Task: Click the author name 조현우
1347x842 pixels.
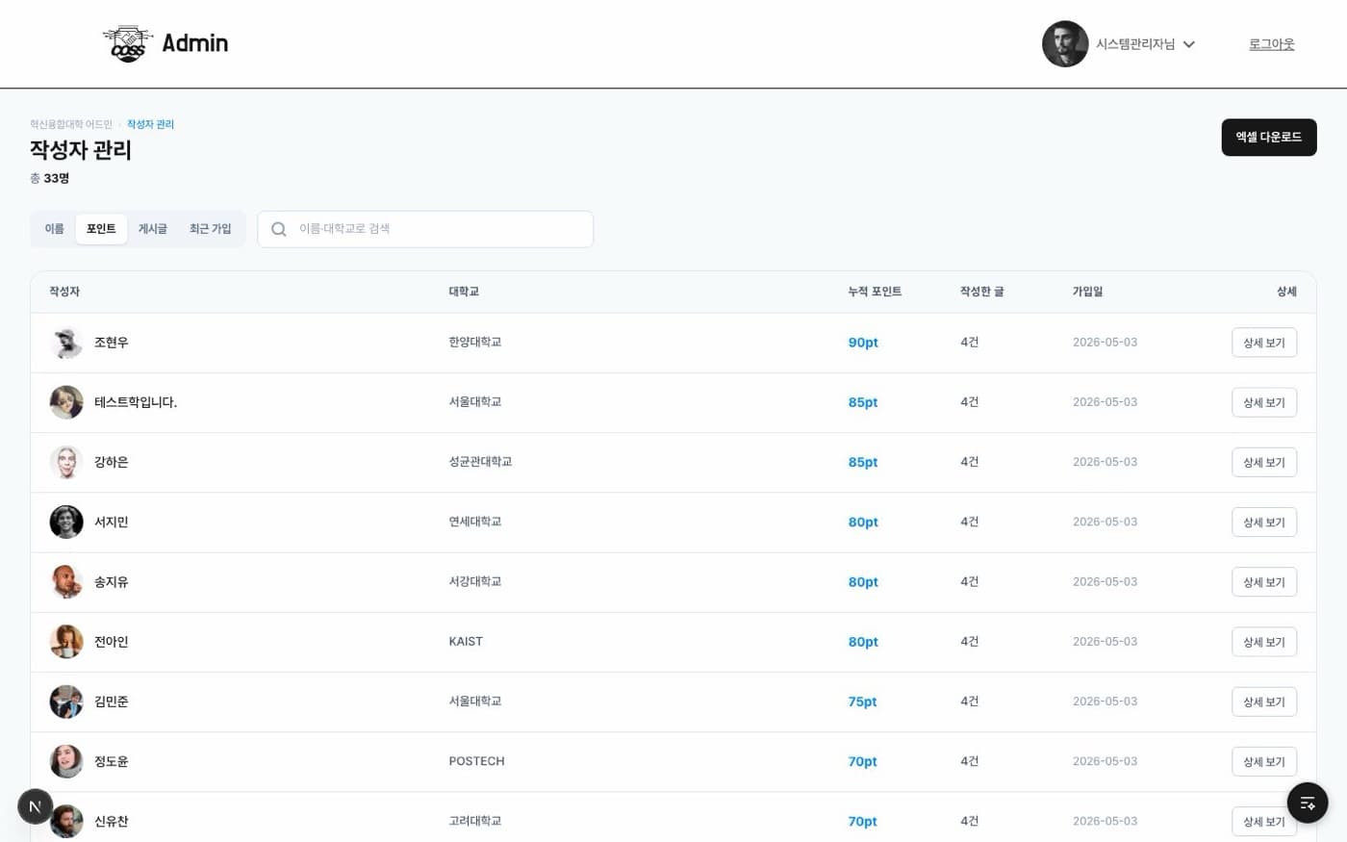Action: pyautogui.click(x=112, y=343)
